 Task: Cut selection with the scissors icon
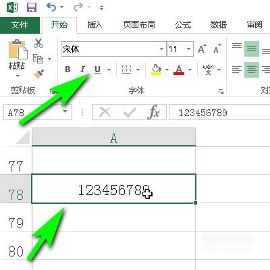pos(38,43)
